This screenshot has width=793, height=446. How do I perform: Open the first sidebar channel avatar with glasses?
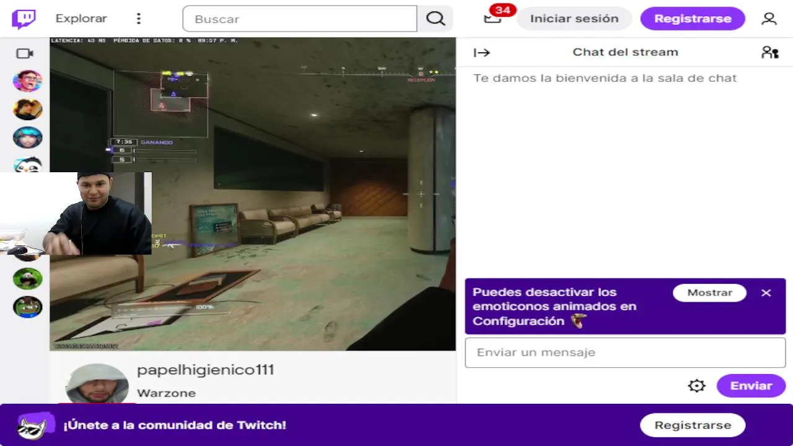pyautogui.click(x=27, y=81)
